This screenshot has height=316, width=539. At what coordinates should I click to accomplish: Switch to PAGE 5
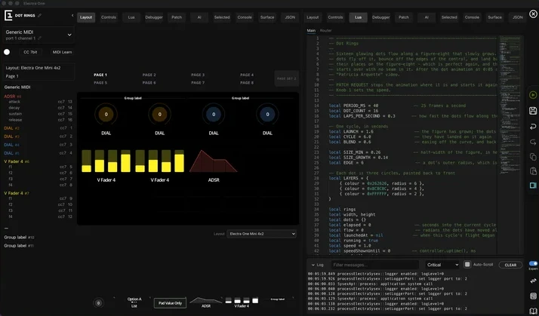click(100, 83)
